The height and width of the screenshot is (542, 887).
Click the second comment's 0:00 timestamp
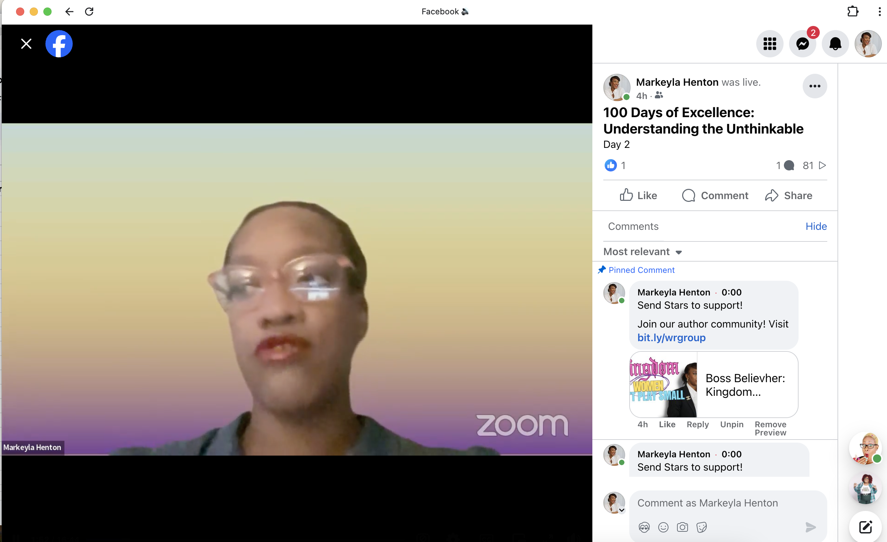[731, 454]
